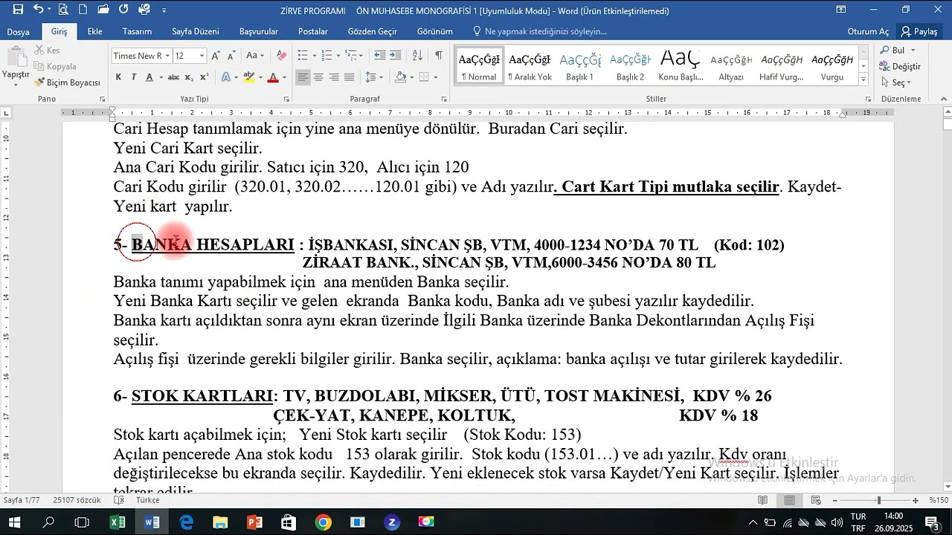Click the Bul (Find) button

892,51
